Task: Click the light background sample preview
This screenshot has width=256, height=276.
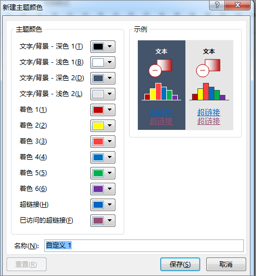Action: [x=210, y=85]
